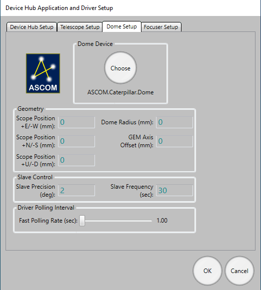Switch to the Telescope Setup tab
Viewport: 261px width, 290px height.
[x=80, y=27]
